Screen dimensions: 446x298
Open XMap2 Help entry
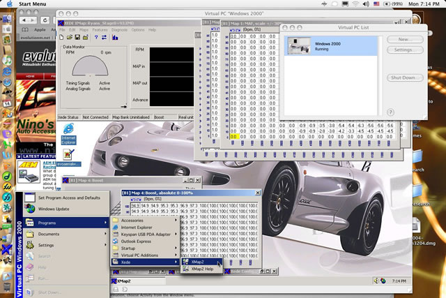tap(203, 269)
